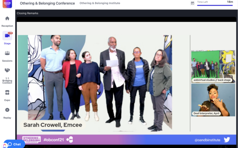
Task: Click the ClickUp widget icon beside Chat
Action: pyautogui.click(x=5, y=146)
